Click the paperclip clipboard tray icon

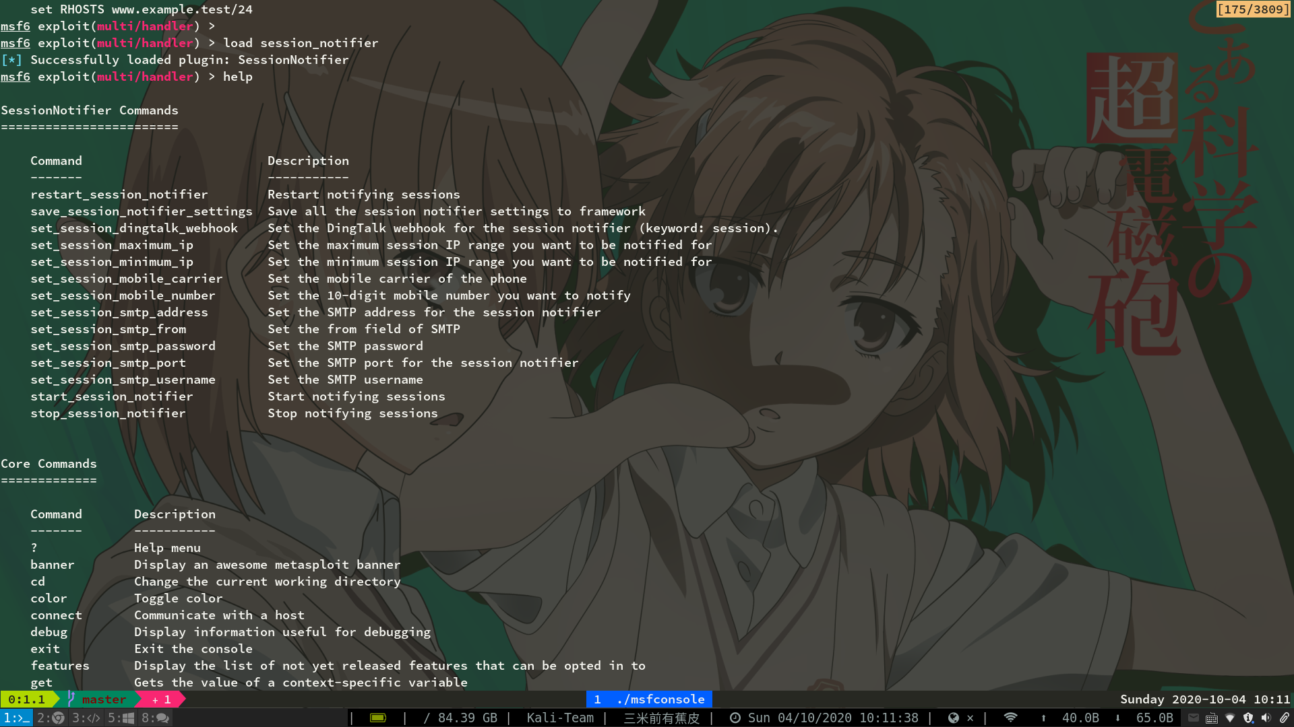click(1285, 718)
